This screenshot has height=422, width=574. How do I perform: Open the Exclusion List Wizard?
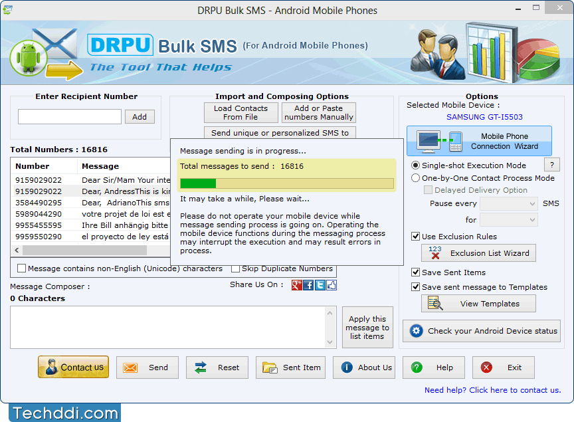[478, 253]
